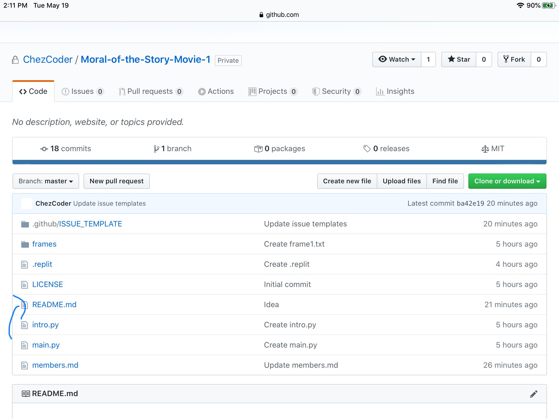Click the folder icon beside frames
Viewport: 559px width, 419px height.
pyautogui.click(x=25, y=244)
